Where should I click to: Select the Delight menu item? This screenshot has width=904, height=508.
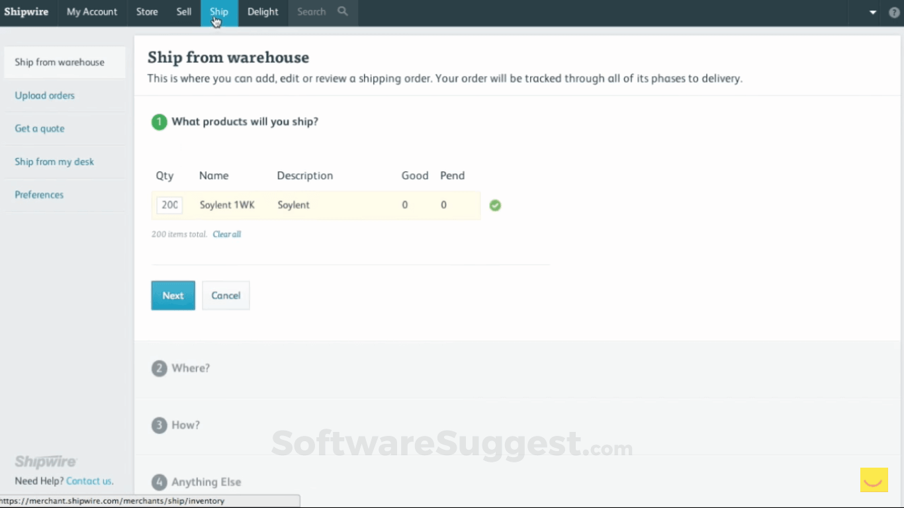click(262, 11)
